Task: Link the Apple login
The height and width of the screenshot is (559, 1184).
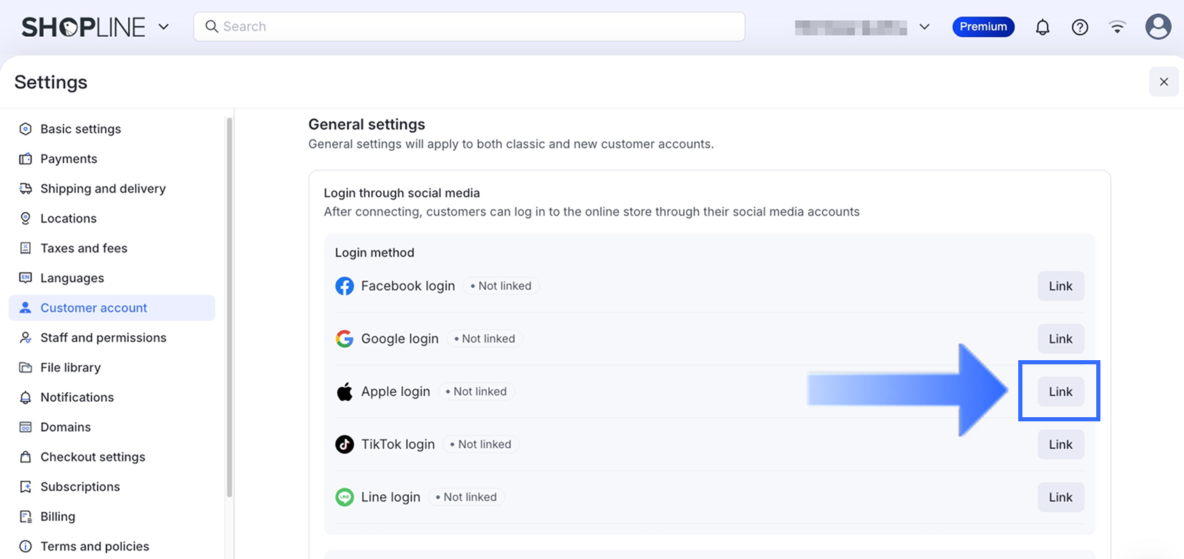Action: pyautogui.click(x=1060, y=391)
